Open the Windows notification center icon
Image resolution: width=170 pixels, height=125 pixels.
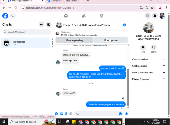[x=165, y=122]
